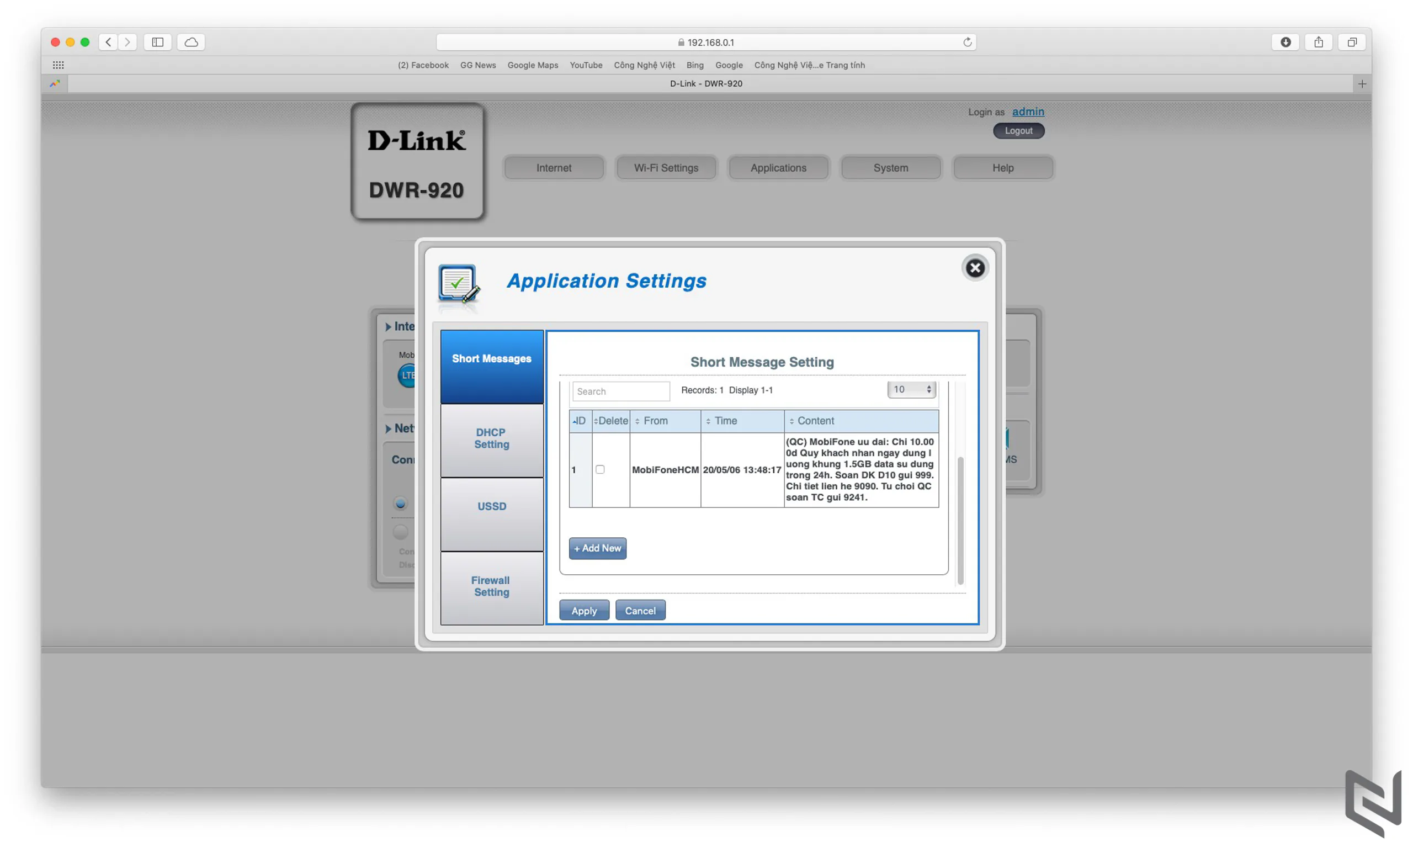1413x842 pixels.
Task: Show Safari downloads
Action: (1285, 42)
